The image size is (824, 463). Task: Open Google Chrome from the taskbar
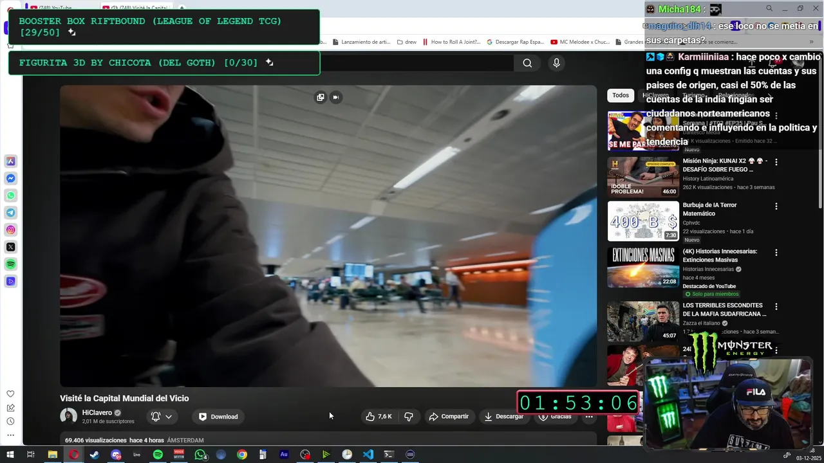coord(242,455)
